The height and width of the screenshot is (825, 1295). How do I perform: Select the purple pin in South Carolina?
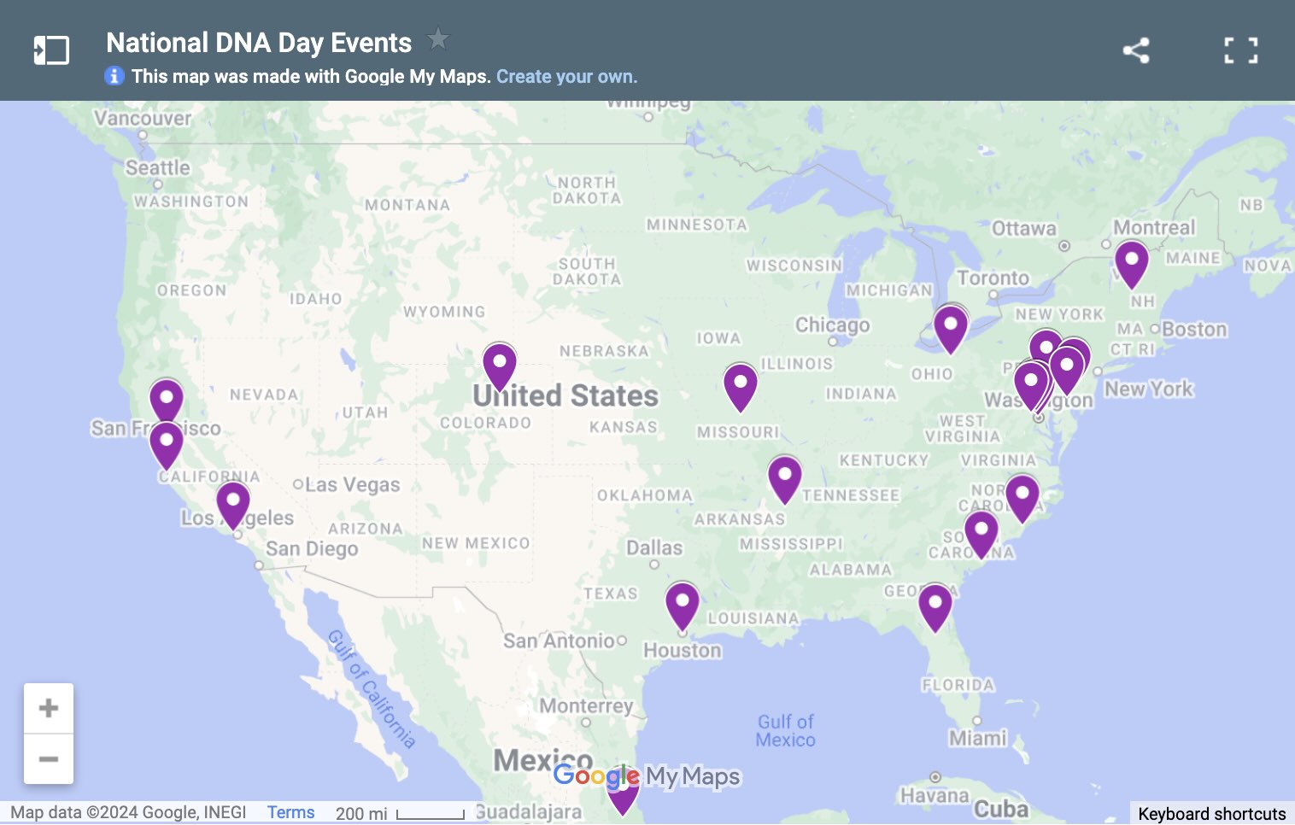click(x=982, y=535)
